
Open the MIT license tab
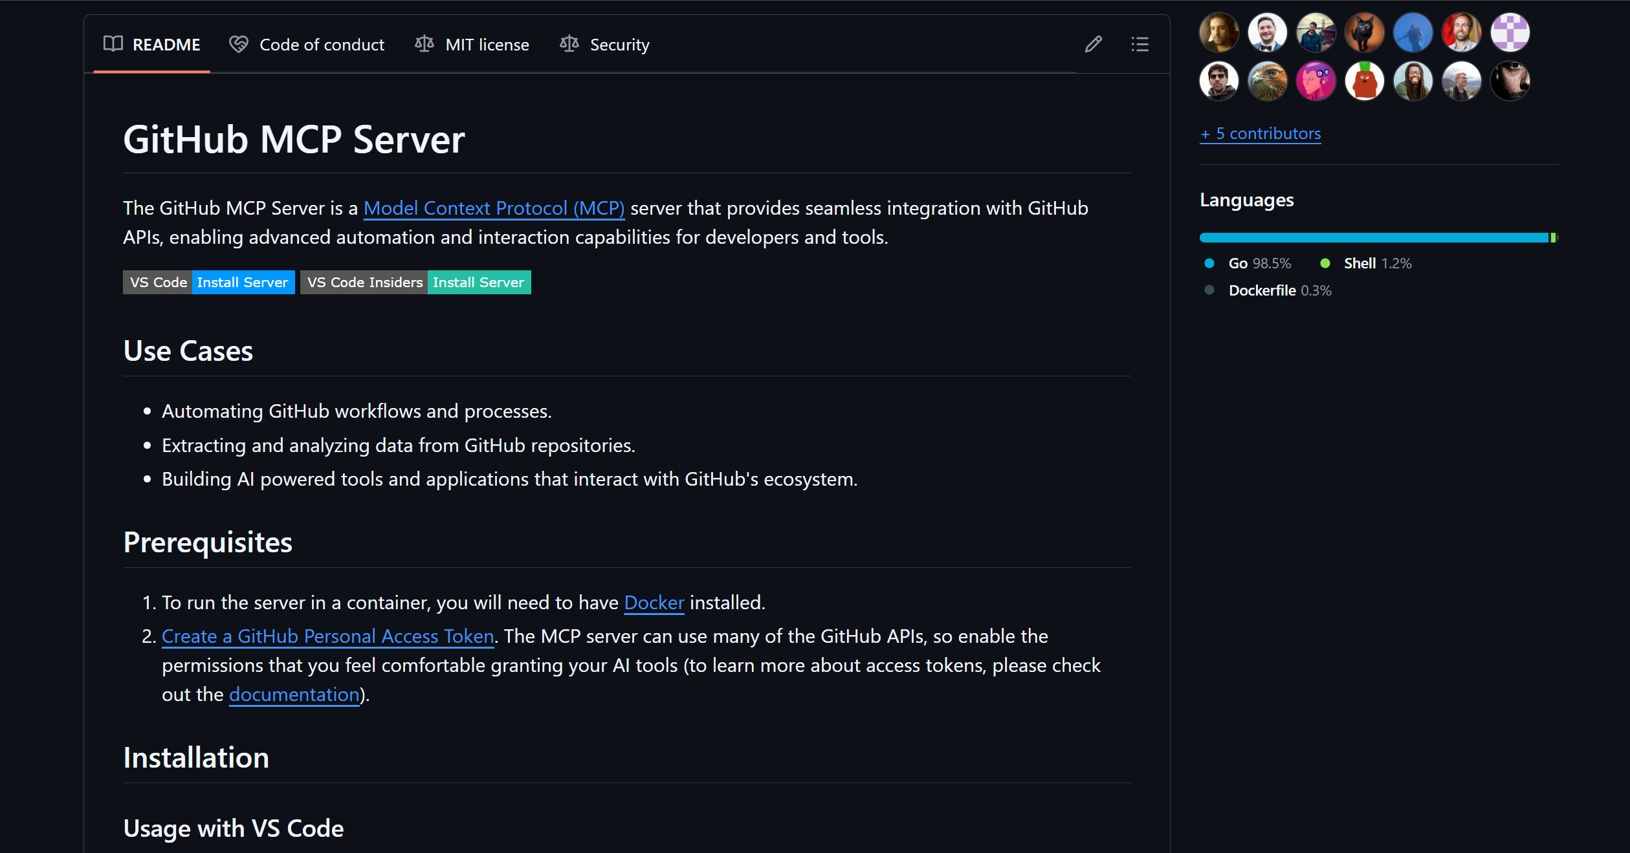pos(472,45)
